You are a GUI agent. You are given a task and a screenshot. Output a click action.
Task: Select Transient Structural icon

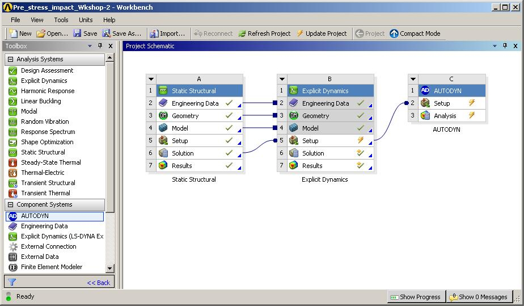[12, 183]
